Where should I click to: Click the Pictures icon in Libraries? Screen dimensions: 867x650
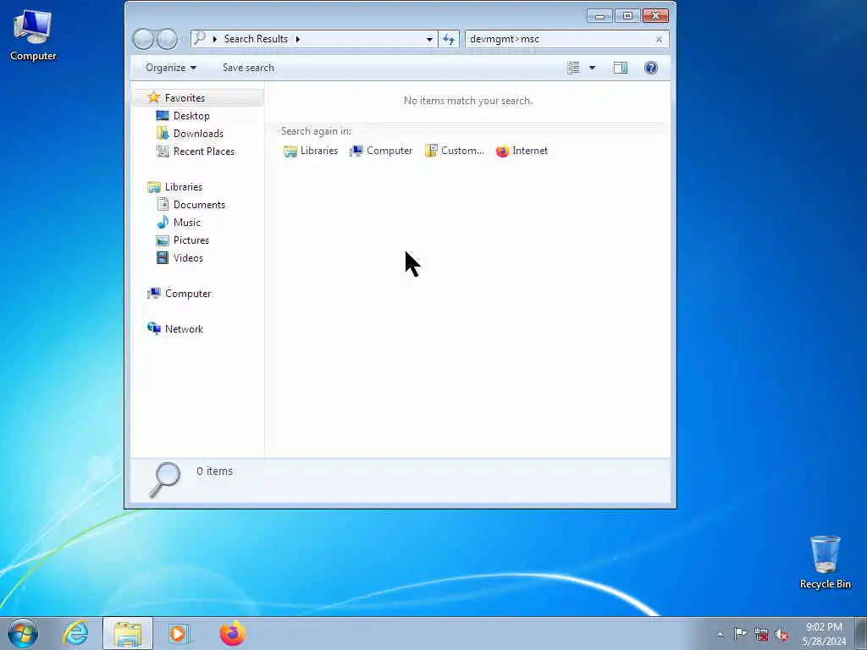pyautogui.click(x=163, y=240)
